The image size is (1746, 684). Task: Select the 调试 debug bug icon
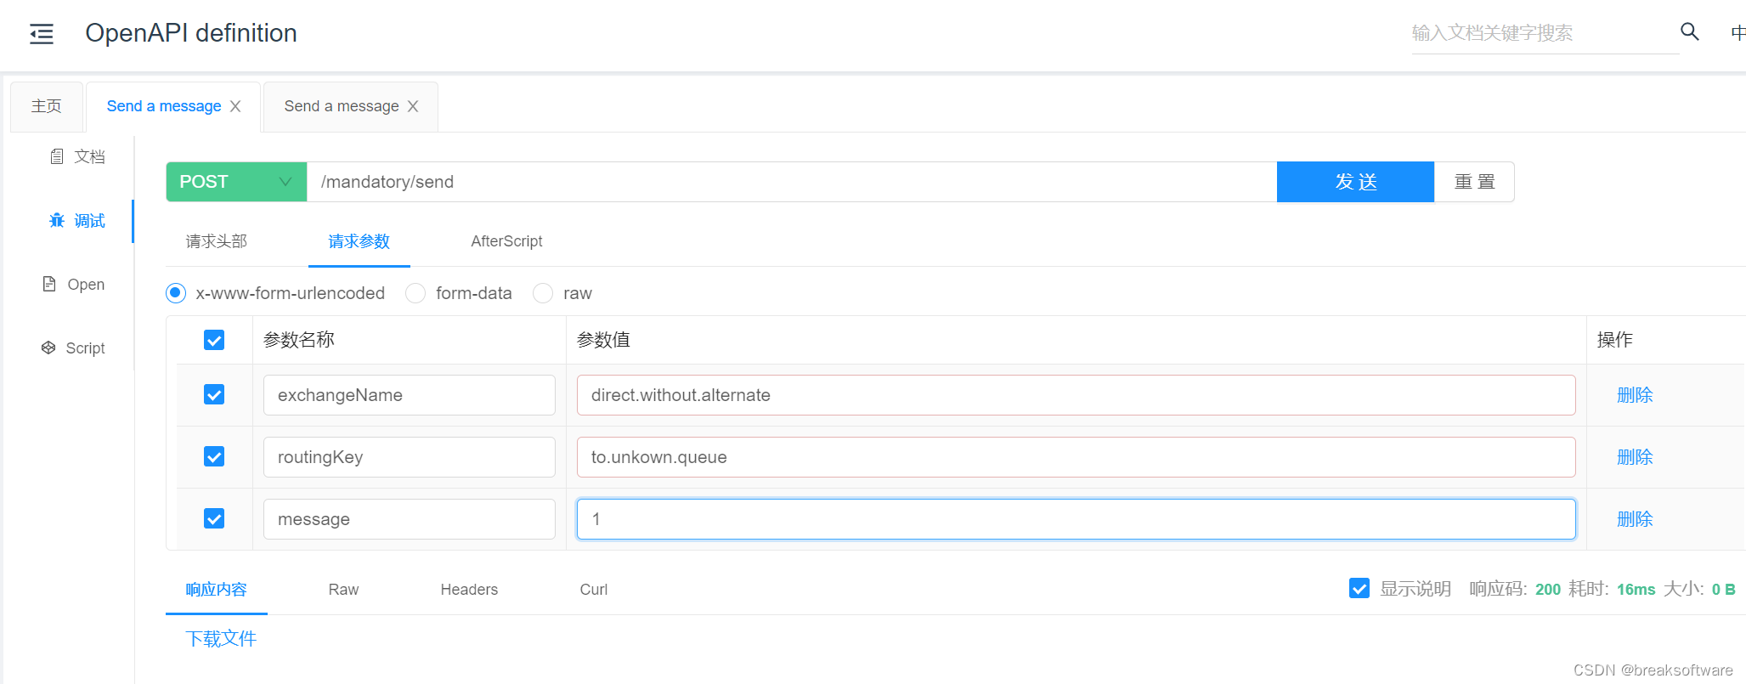[56, 220]
